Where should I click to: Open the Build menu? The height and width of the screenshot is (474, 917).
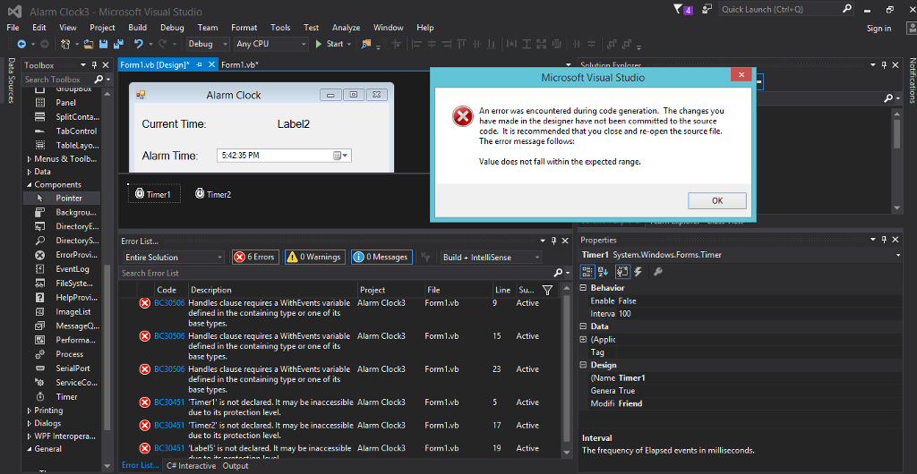[137, 28]
